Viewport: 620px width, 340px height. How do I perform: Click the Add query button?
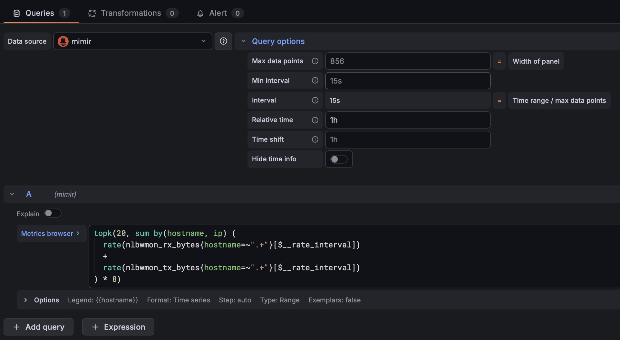pos(38,327)
